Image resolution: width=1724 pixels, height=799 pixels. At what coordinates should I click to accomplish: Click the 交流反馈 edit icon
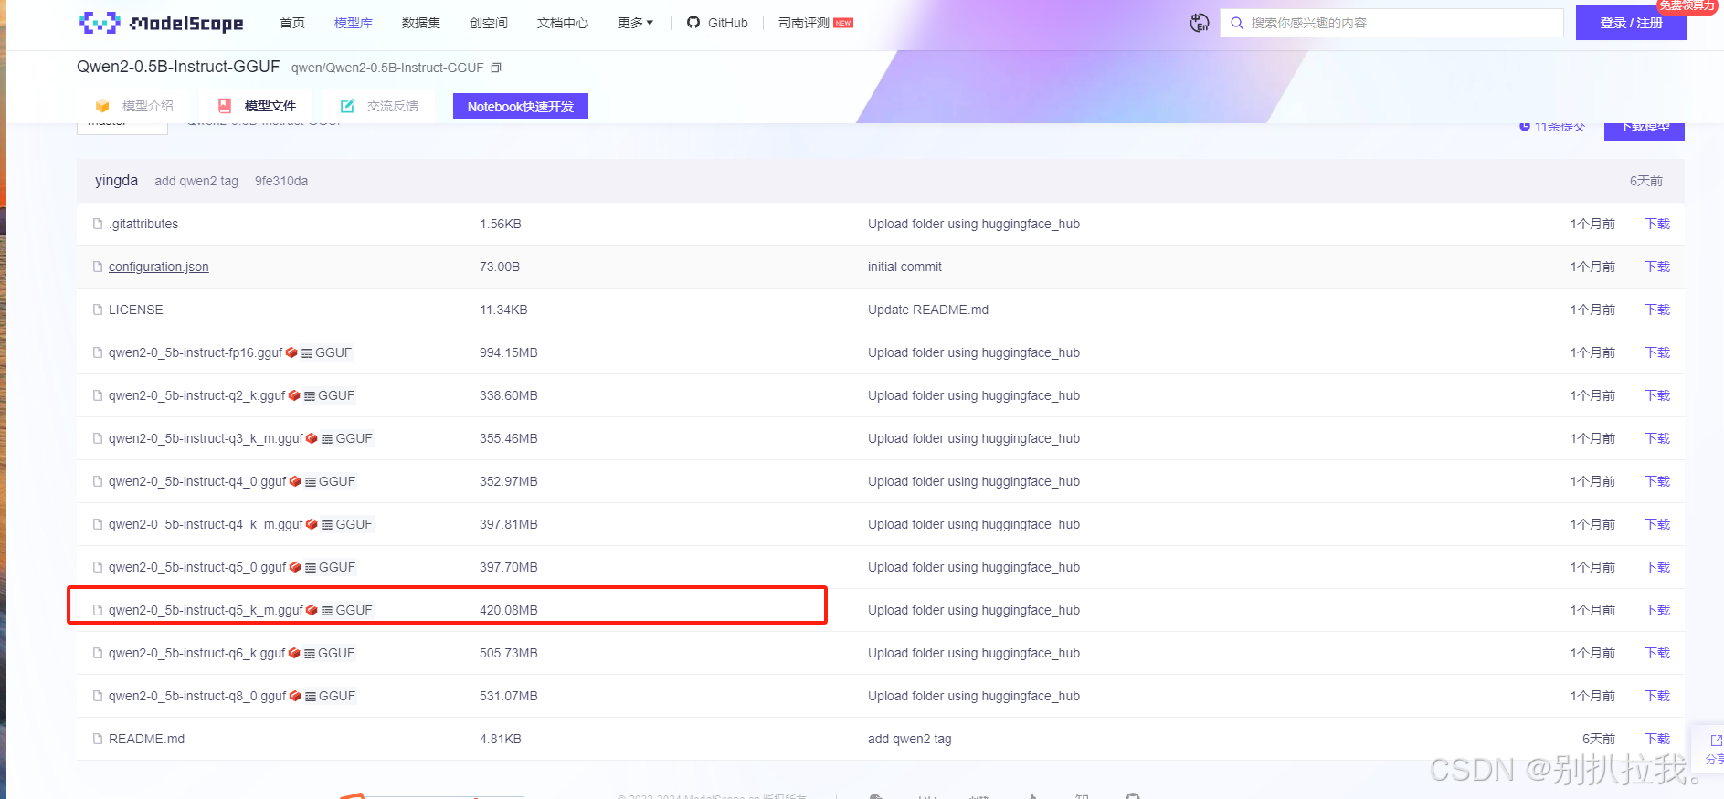[347, 106]
